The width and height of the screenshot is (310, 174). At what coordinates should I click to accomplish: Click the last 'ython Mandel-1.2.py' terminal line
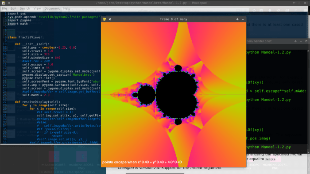(x=268, y=147)
